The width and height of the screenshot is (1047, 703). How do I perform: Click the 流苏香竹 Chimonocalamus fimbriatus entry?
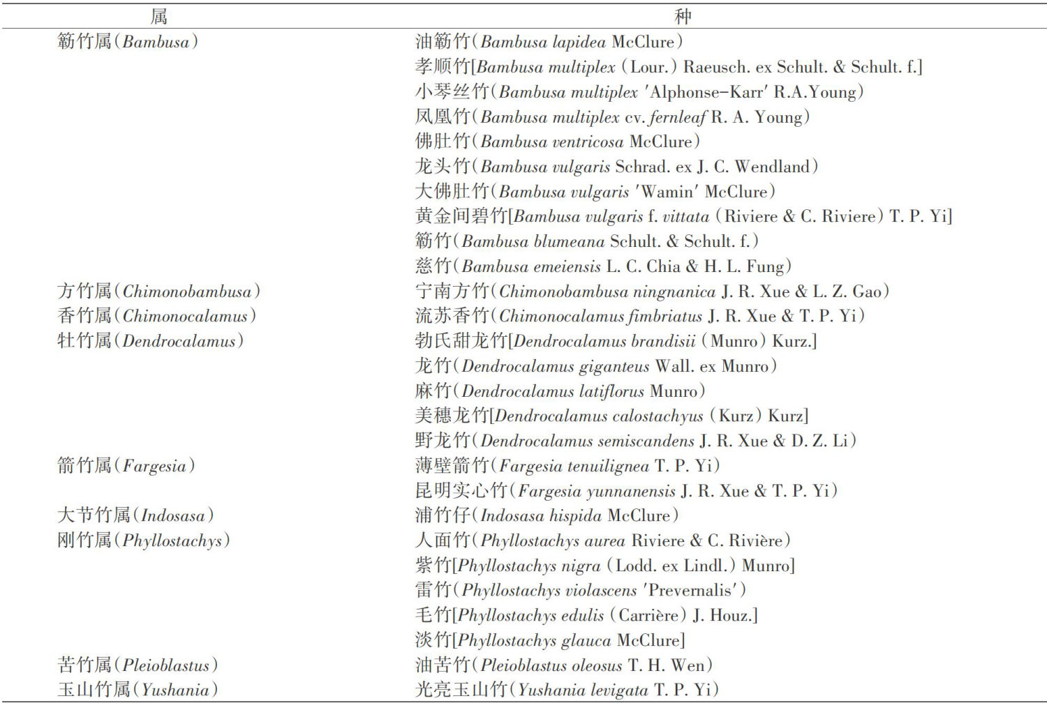[x=639, y=316]
